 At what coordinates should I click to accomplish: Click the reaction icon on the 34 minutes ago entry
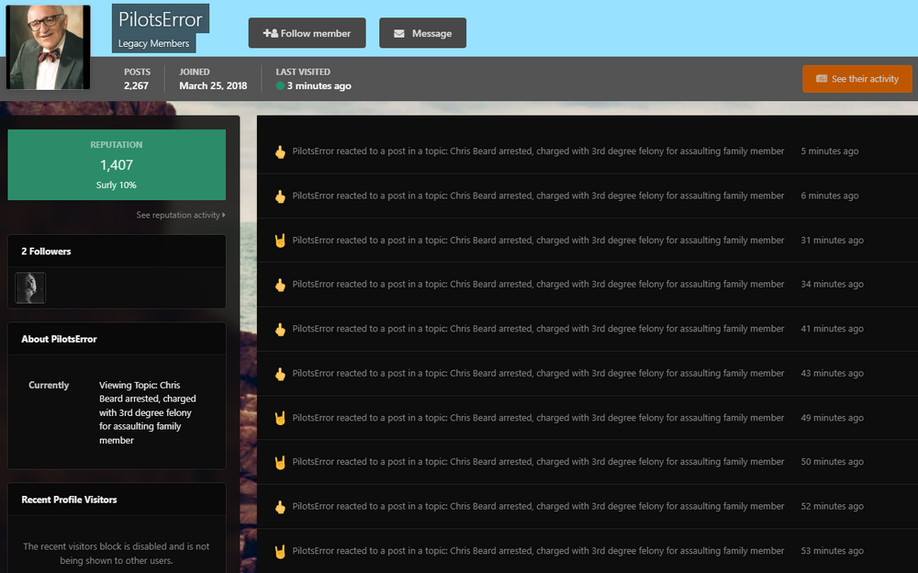point(280,285)
